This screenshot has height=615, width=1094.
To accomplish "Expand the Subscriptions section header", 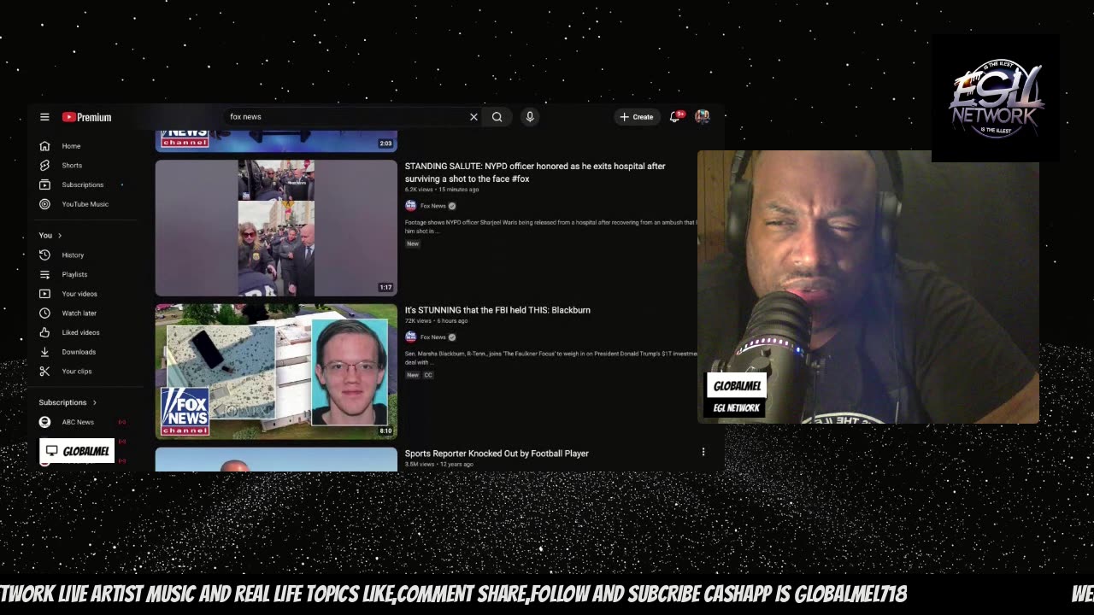I will click(x=68, y=402).
